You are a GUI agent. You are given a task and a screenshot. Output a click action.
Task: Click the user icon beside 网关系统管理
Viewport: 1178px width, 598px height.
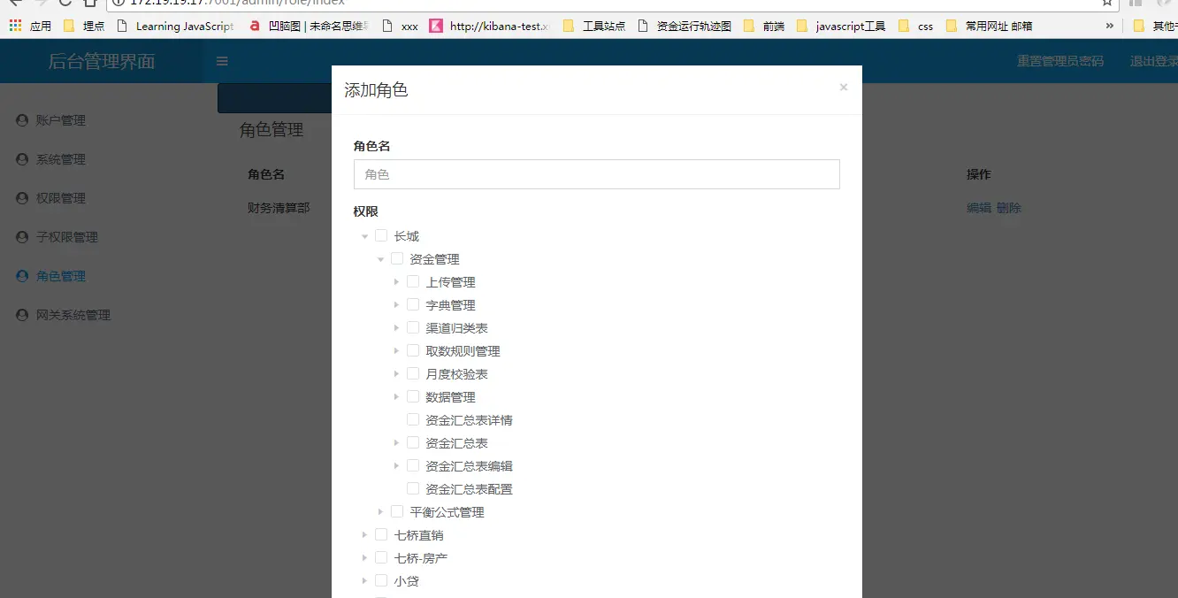[x=22, y=315]
